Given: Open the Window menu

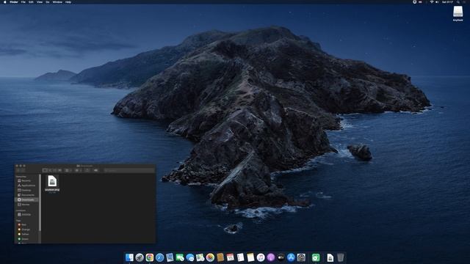Looking at the screenshot, I should coord(57,1).
